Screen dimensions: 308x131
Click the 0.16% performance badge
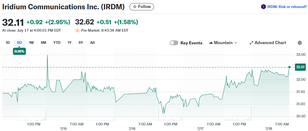point(19,52)
